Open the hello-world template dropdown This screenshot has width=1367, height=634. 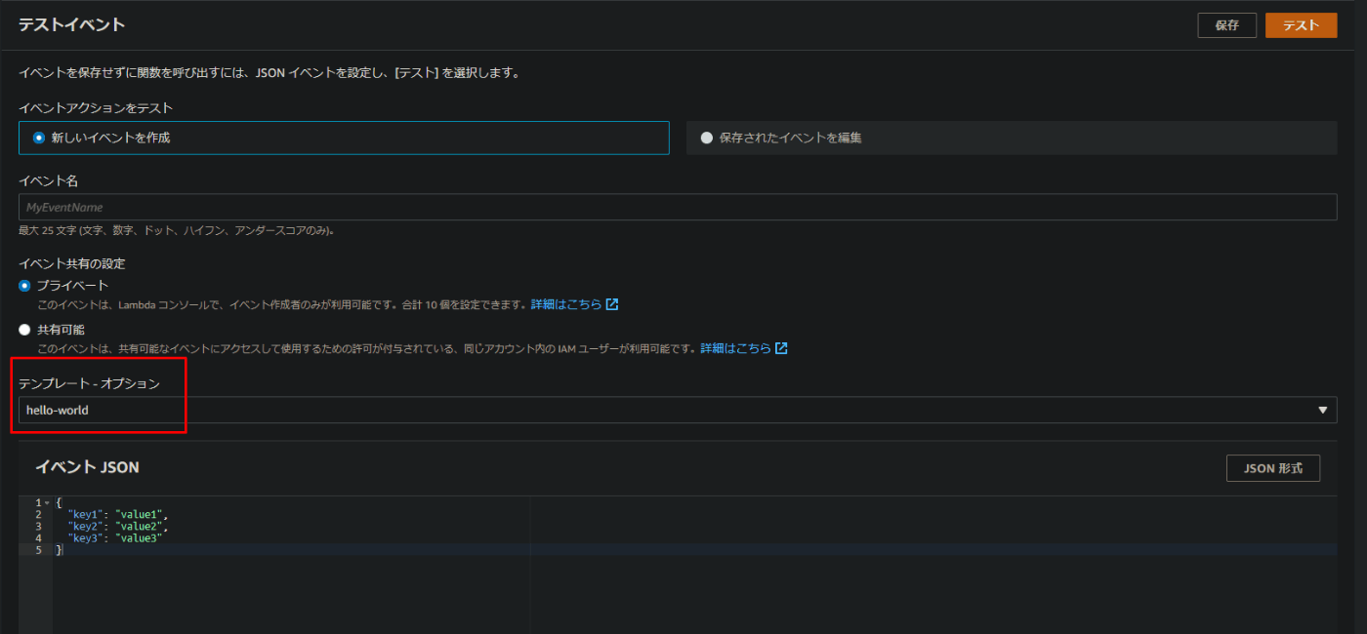(x=678, y=410)
